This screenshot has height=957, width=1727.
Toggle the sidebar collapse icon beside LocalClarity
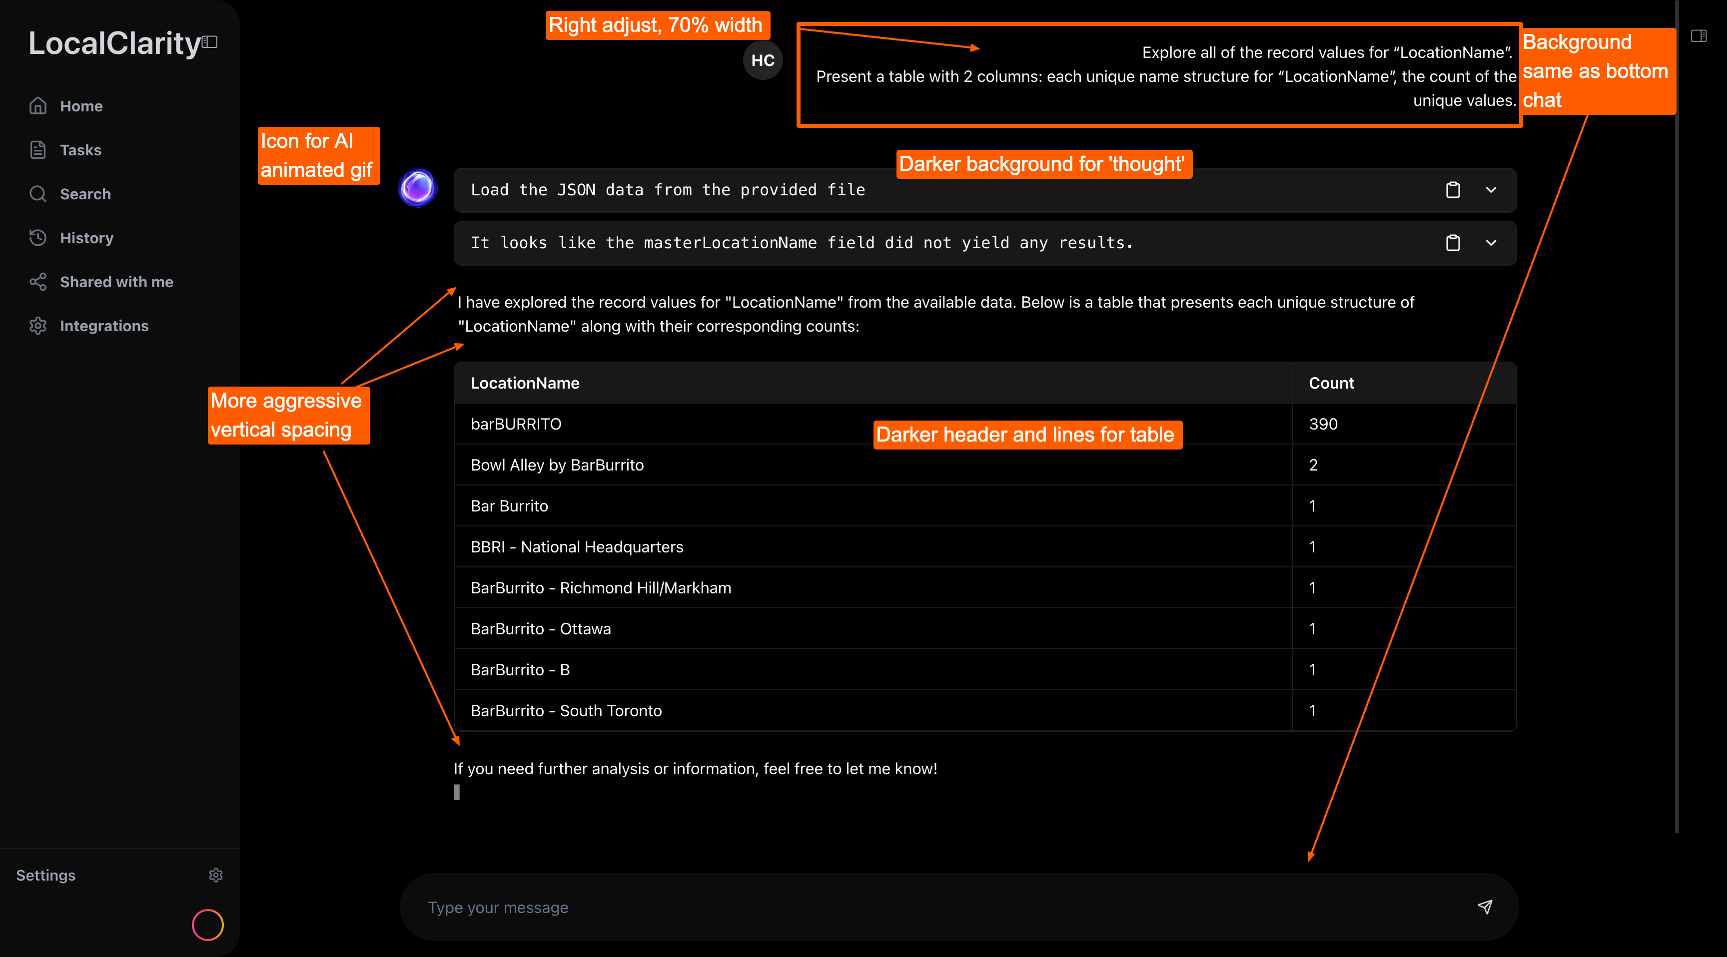point(210,41)
